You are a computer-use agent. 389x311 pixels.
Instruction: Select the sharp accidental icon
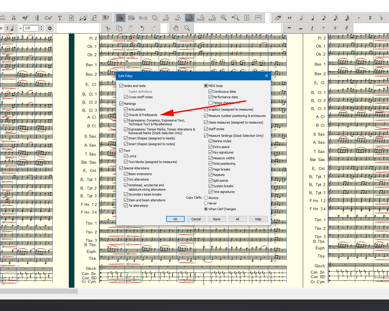tap(370, 18)
